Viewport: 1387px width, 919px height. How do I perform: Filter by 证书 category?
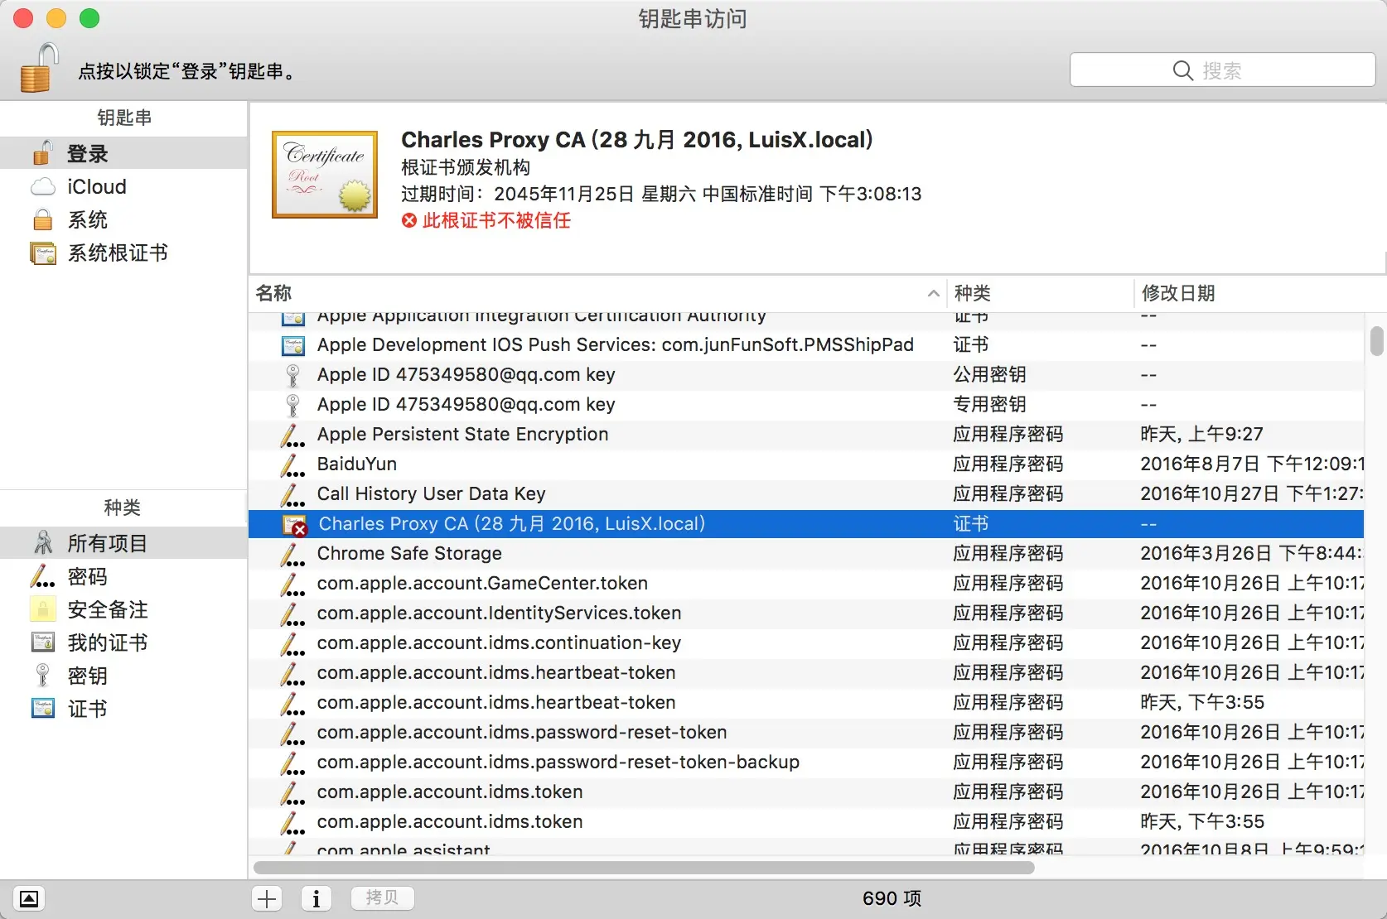pyautogui.click(x=124, y=709)
